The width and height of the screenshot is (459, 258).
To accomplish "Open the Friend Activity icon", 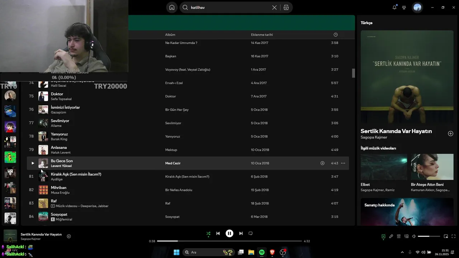I will click(x=404, y=7).
